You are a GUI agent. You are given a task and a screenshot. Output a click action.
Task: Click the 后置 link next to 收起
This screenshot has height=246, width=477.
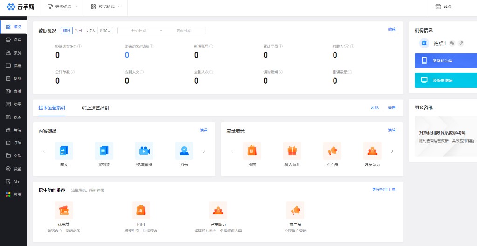coord(391,108)
